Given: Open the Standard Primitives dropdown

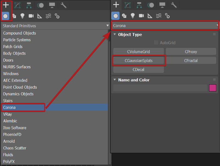Looking at the screenshot, I should pyautogui.click(x=55, y=26).
